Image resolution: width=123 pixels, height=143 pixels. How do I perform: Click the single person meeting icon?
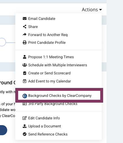pyautogui.click(x=24, y=57)
